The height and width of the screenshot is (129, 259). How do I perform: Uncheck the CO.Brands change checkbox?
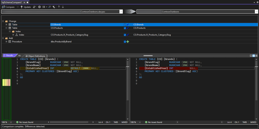[125, 25]
